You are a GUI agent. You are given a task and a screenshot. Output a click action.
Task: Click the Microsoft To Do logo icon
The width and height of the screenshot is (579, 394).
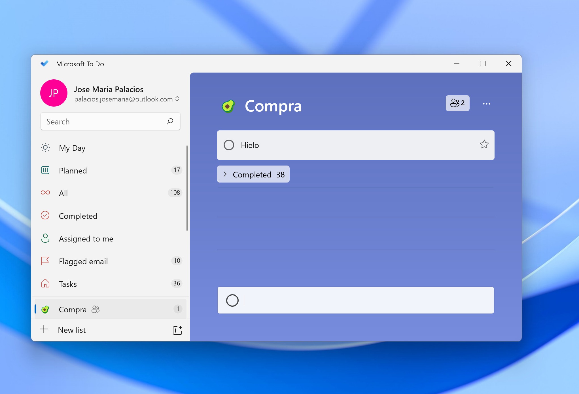coord(44,63)
